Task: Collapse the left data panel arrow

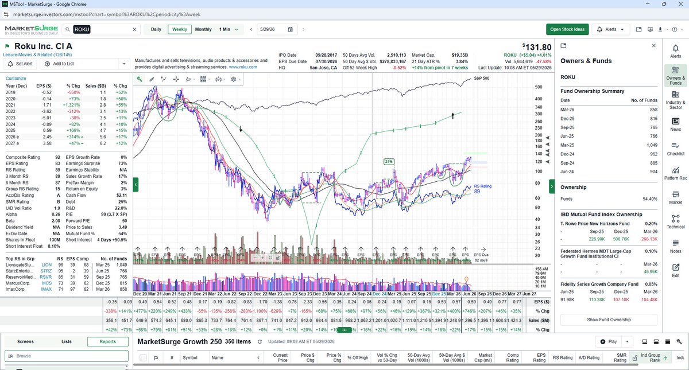Action: point(136,185)
